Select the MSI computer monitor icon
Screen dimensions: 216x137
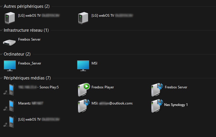pyautogui.click(x=83, y=66)
